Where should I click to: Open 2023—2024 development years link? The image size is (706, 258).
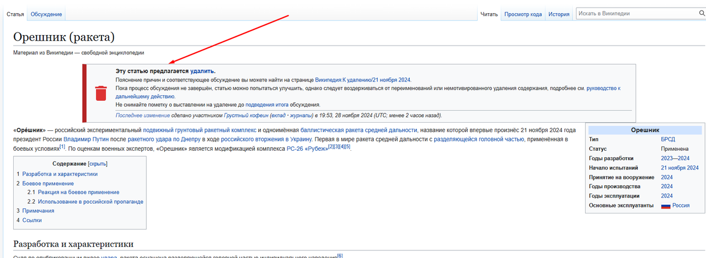675,158
